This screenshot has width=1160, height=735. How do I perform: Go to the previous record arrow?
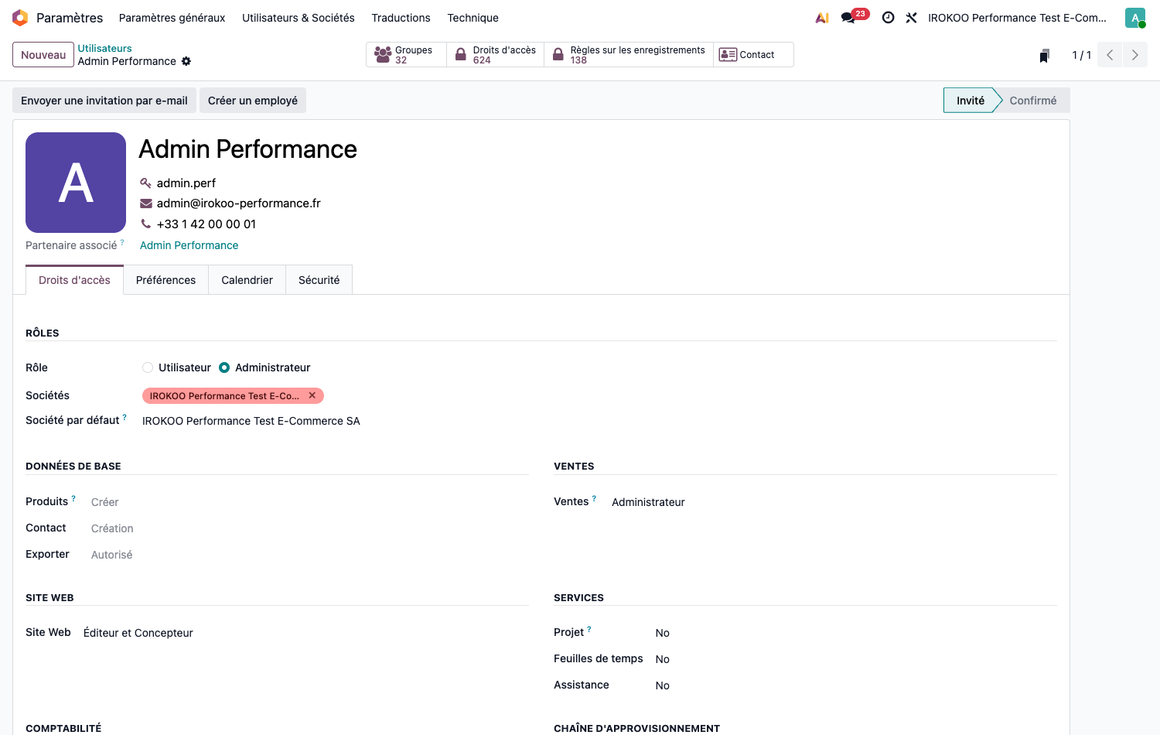click(1110, 55)
